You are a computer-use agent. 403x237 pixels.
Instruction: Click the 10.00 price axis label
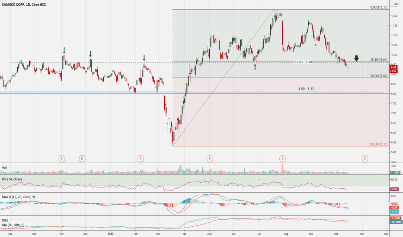pos(394,55)
